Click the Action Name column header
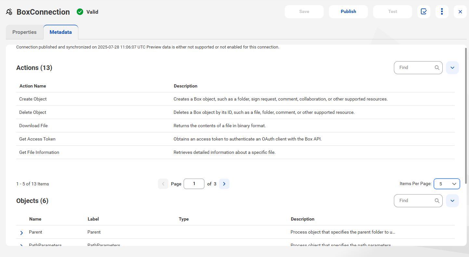The height and width of the screenshot is (257, 469). [x=33, y=86]
